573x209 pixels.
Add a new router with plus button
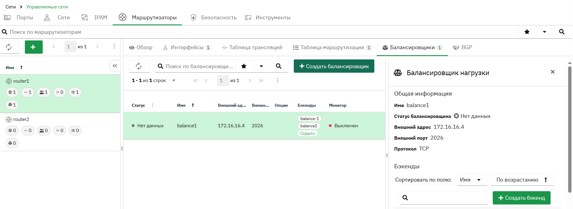tap(34, 47)
